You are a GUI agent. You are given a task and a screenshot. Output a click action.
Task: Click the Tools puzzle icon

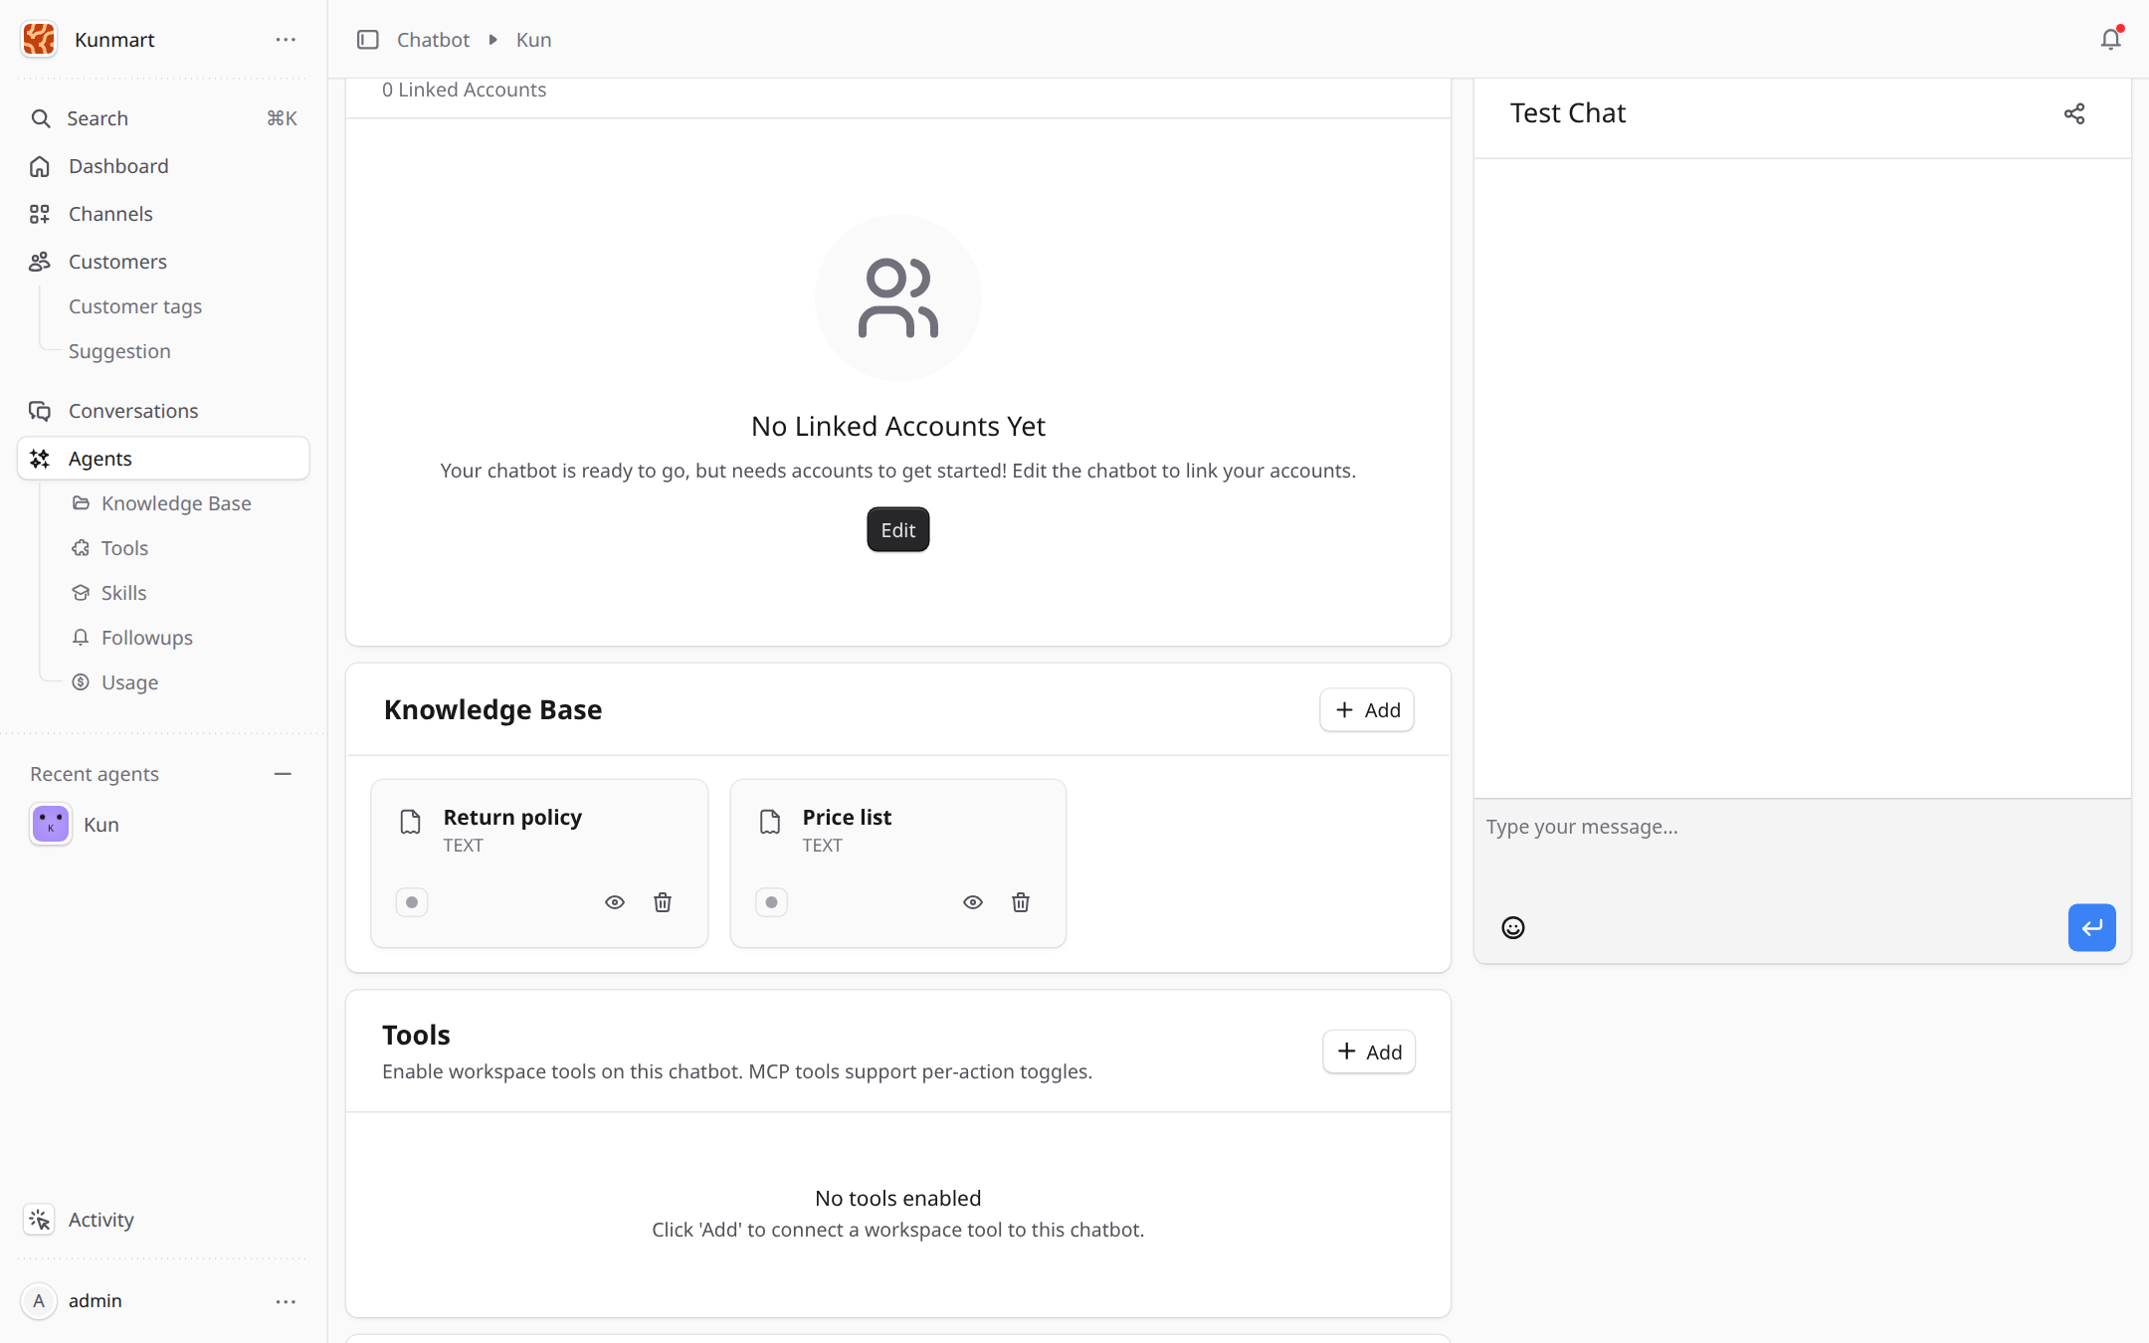pos(81,548)
